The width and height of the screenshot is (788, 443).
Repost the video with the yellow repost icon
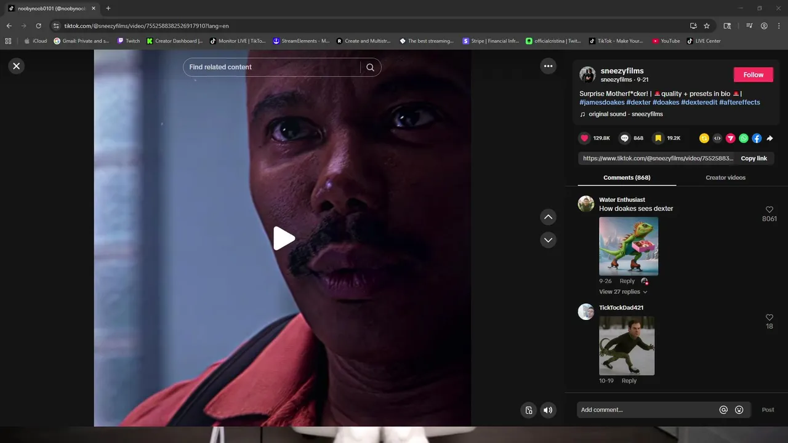coord(704,138)
